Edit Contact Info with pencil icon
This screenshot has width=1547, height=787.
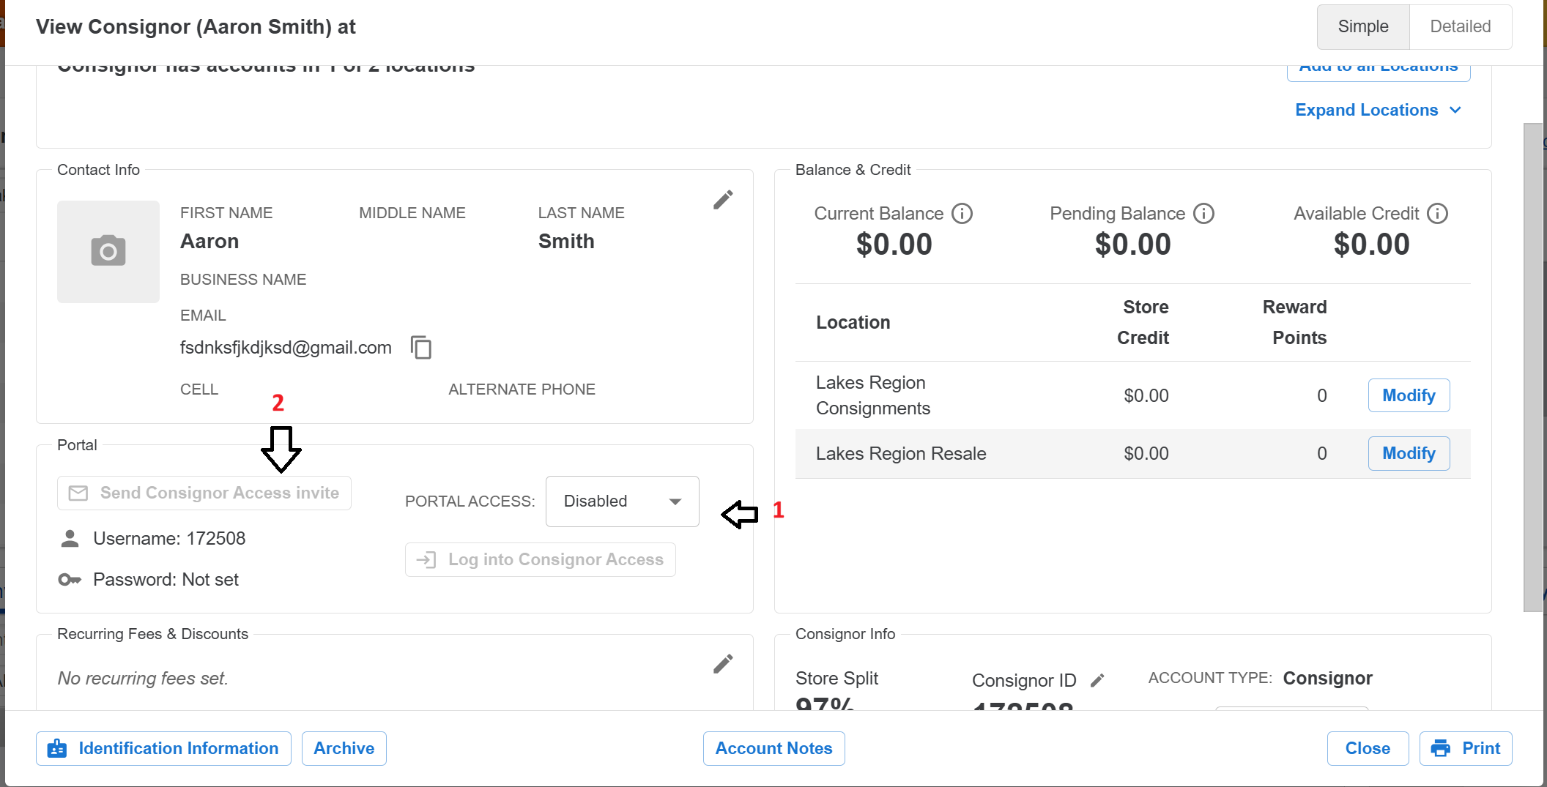pyautogui.click(x=723, y=200)
